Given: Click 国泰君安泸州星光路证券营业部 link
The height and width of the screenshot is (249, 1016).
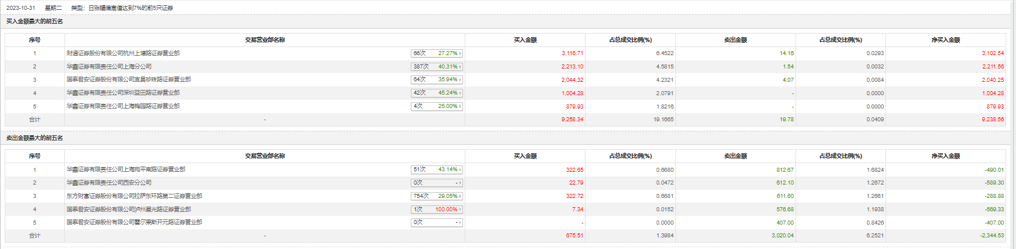Looking at the screenshot, I should (x=129, y=210).
